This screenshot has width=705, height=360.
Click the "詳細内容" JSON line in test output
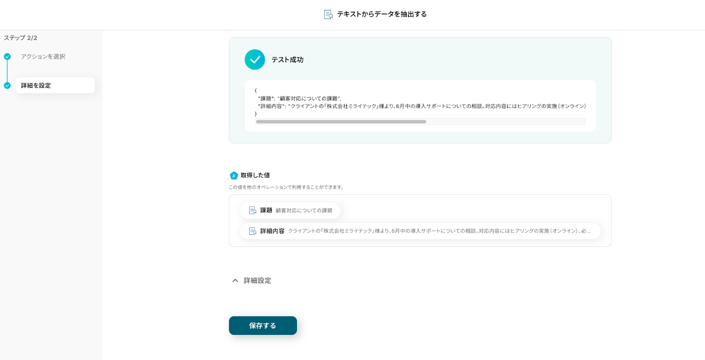coord(422,106)
